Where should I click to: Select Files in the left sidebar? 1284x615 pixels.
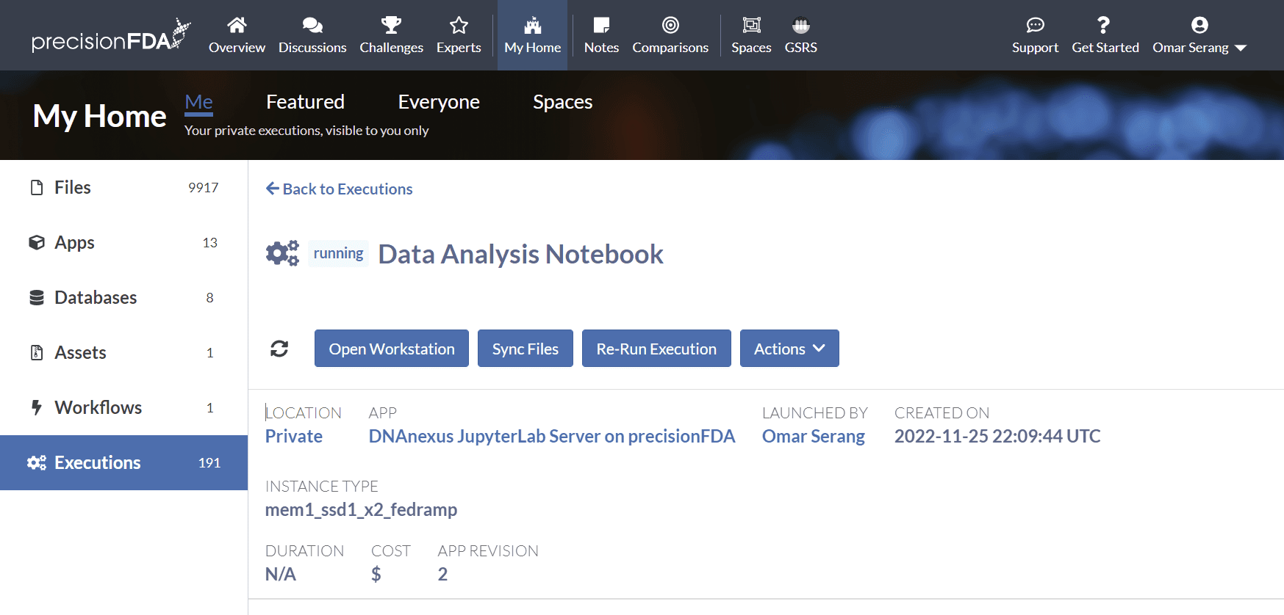click(x=73, y=188)
